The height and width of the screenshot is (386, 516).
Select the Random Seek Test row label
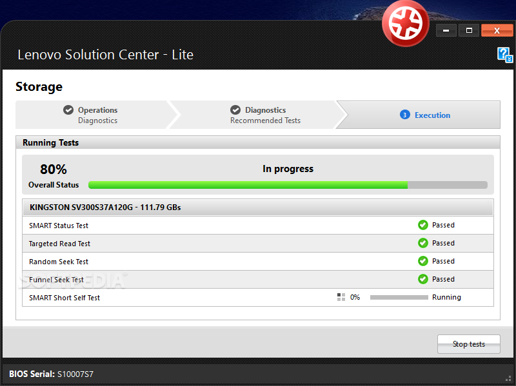click(59, 262)
